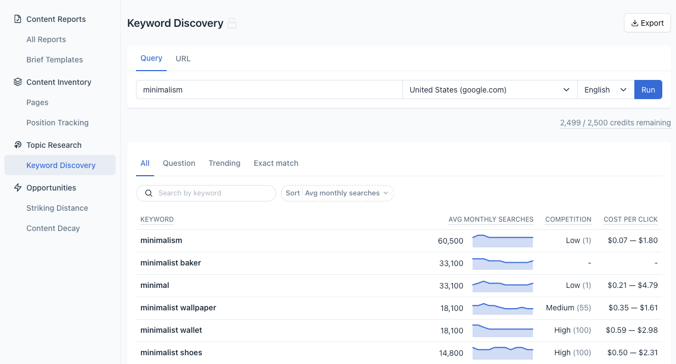Open Content Decay in the sidebar
This screenshot has height=364, width=676.
click(x=53, y=228)
